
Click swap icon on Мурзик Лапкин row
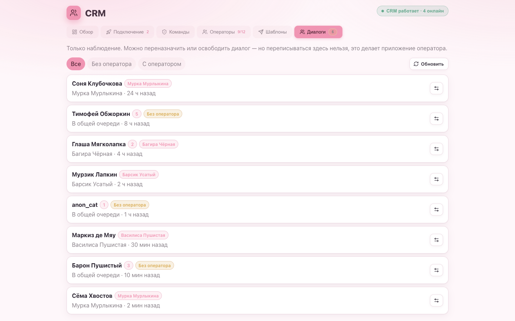(436, 179)
